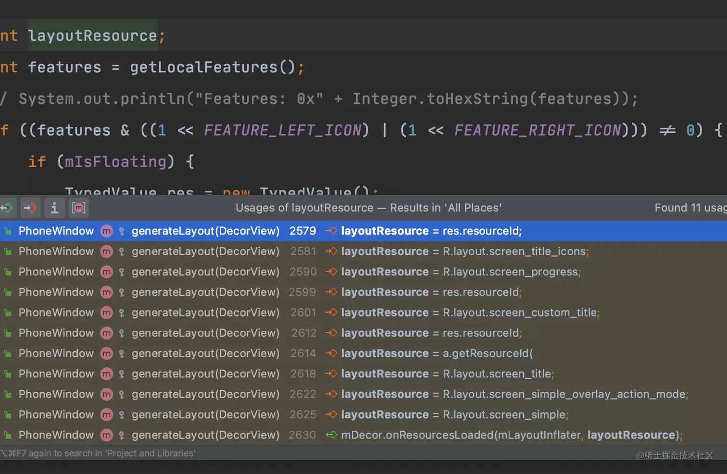The image size is (727, 474).
Task: Go to usage assigning R.layout.screen_custom_title
Action: pyautogui.click(x=363, y=312)
